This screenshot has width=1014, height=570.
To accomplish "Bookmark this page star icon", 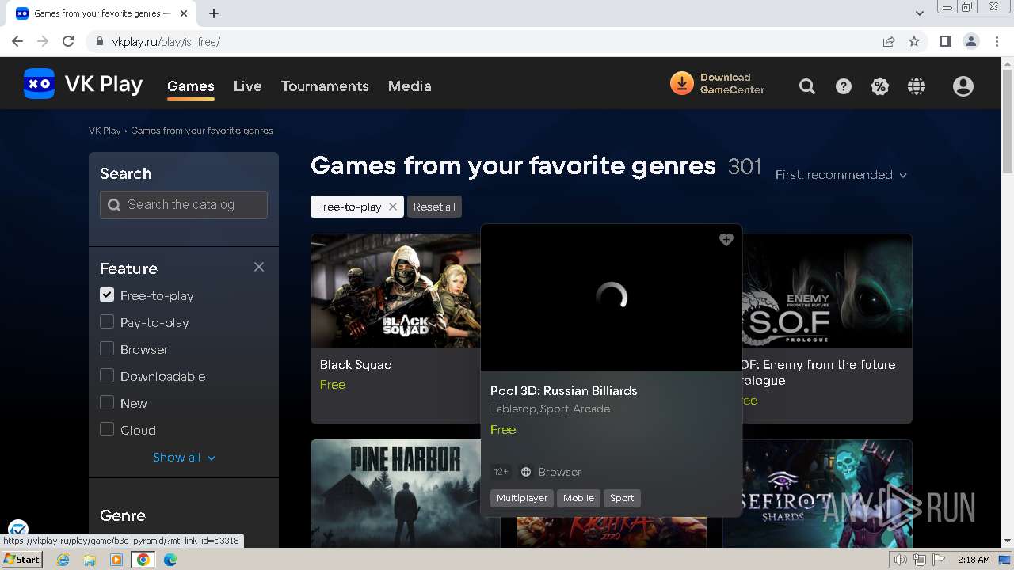I will pyautogui.click(x=914, y=41).
